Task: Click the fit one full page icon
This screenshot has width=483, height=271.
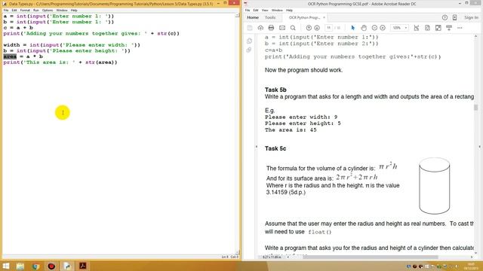Action: [x=427, y=28]
